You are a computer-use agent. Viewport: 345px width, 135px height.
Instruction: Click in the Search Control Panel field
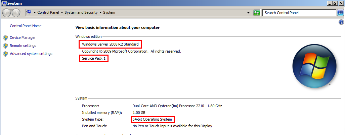pyautogui.click(x=299, y=13)
